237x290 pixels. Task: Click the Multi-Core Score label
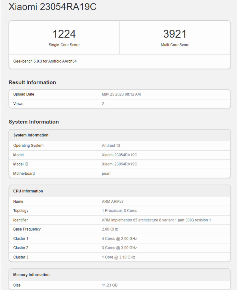tap(175, 45)
